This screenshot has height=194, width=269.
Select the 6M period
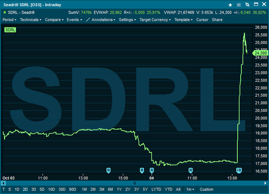111,189
